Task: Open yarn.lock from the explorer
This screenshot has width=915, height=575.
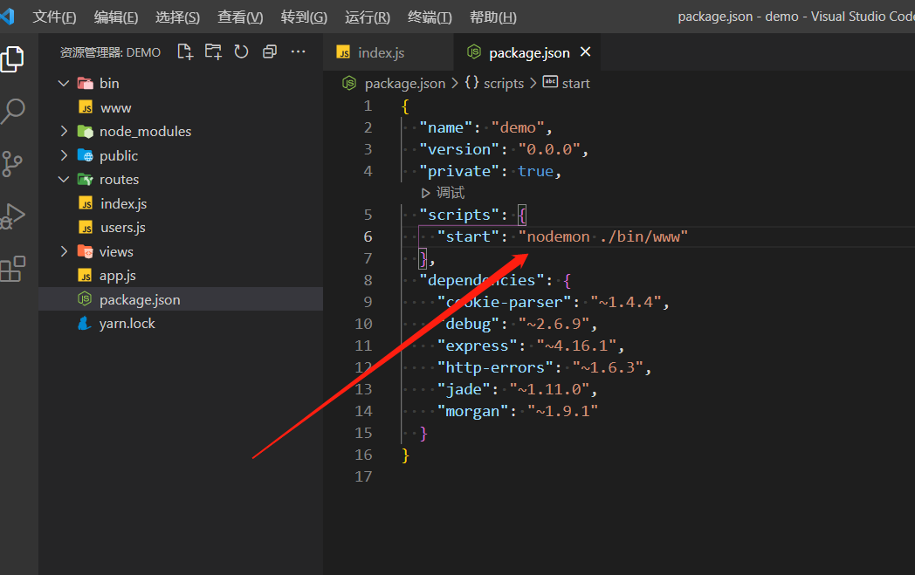Action: coord(181,323)
